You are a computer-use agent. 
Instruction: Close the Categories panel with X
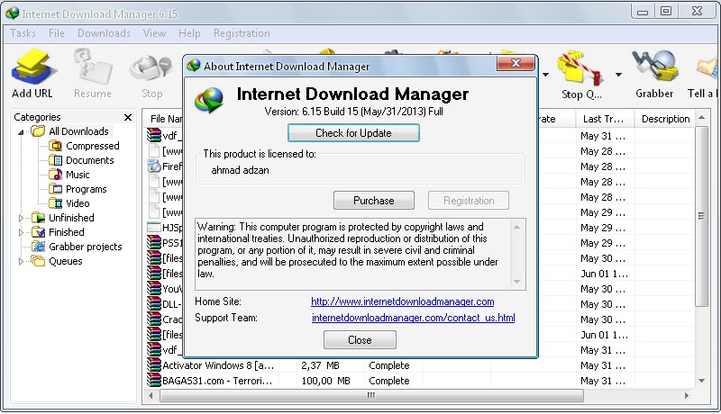point(128,118)
